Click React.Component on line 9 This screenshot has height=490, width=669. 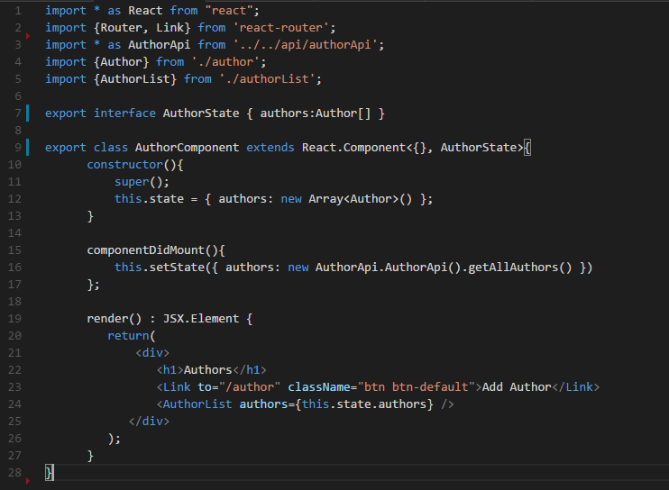point(353,148)
